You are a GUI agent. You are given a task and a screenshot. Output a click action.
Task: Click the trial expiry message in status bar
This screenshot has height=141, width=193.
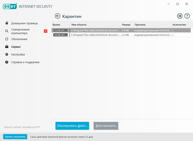62,137
